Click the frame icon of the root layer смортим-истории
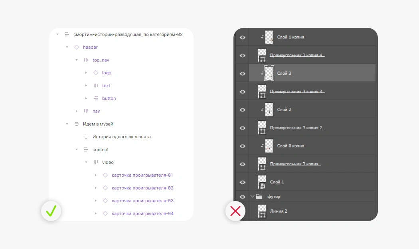 [67, 34]
